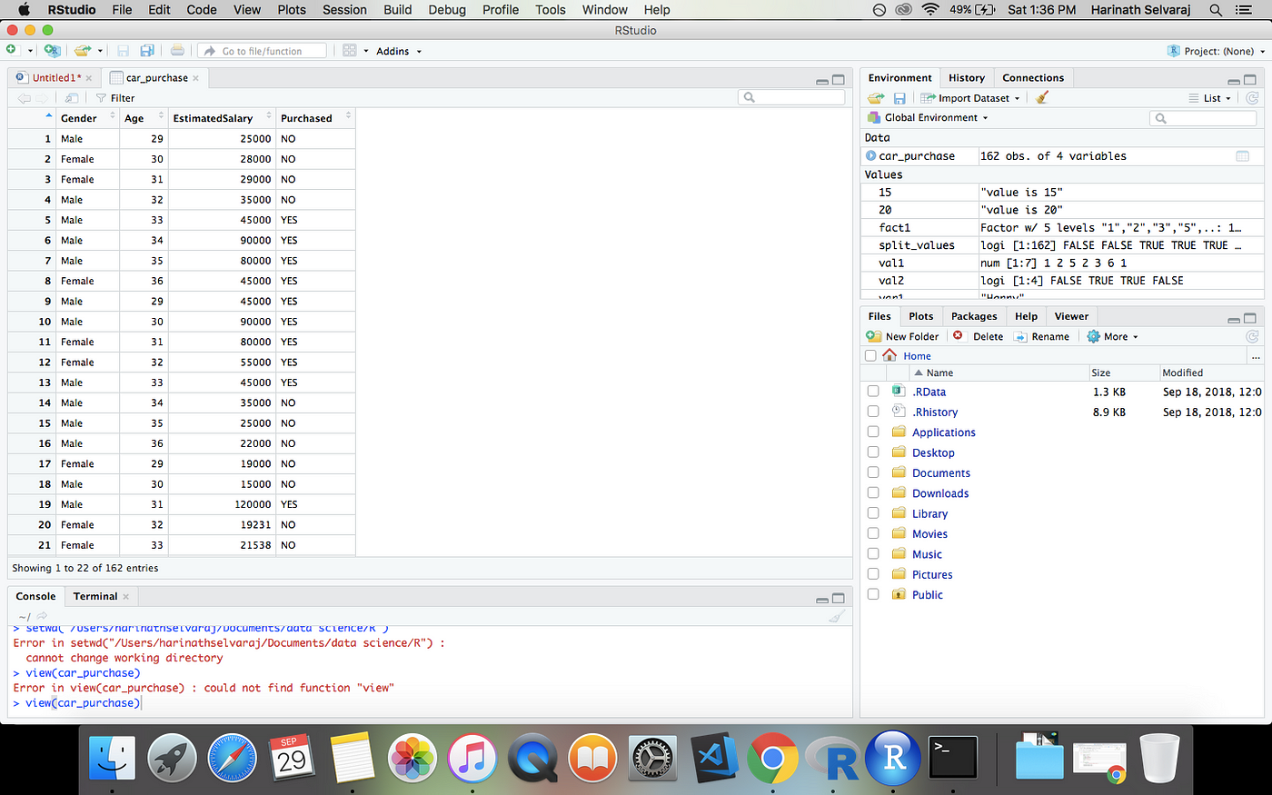The width and height of the screenshot is (1272, 795).
Task: Open the More dropdown in Files pane
Action: point(1113,336)
